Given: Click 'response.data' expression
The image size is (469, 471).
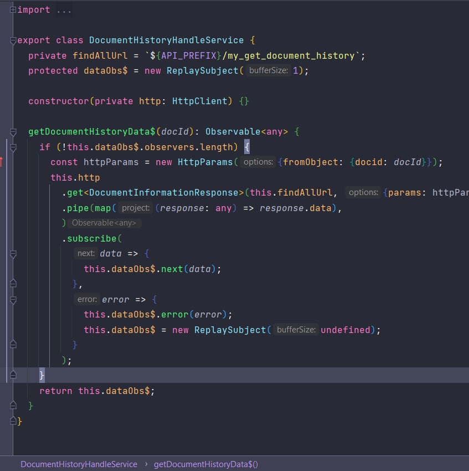Looking at the screenshot, I should click(x=296, y=208).
